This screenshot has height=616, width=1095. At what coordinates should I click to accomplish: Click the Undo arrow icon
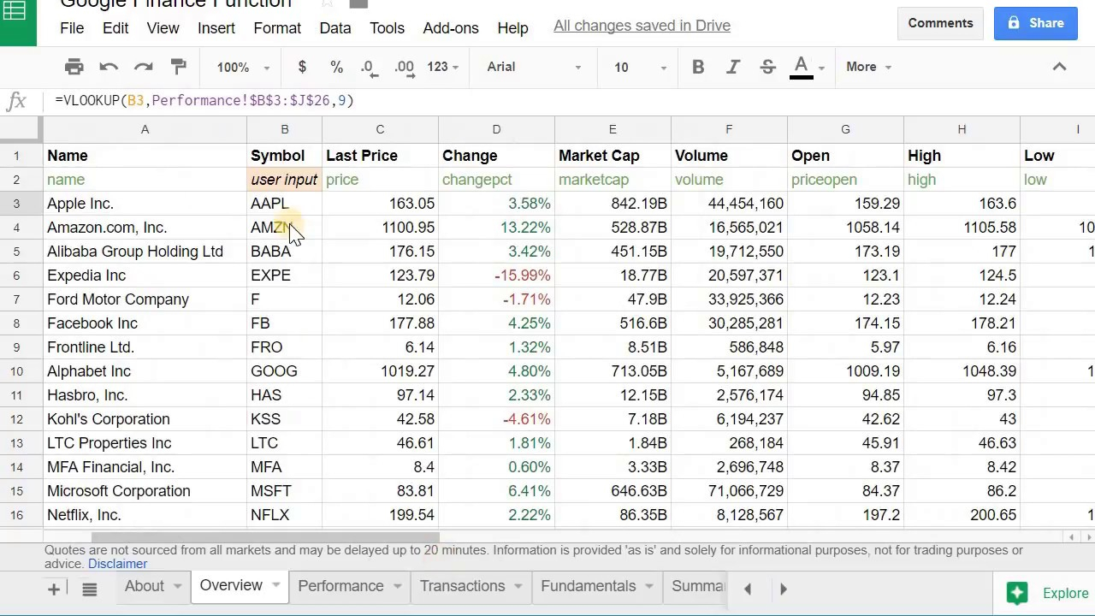109,67
